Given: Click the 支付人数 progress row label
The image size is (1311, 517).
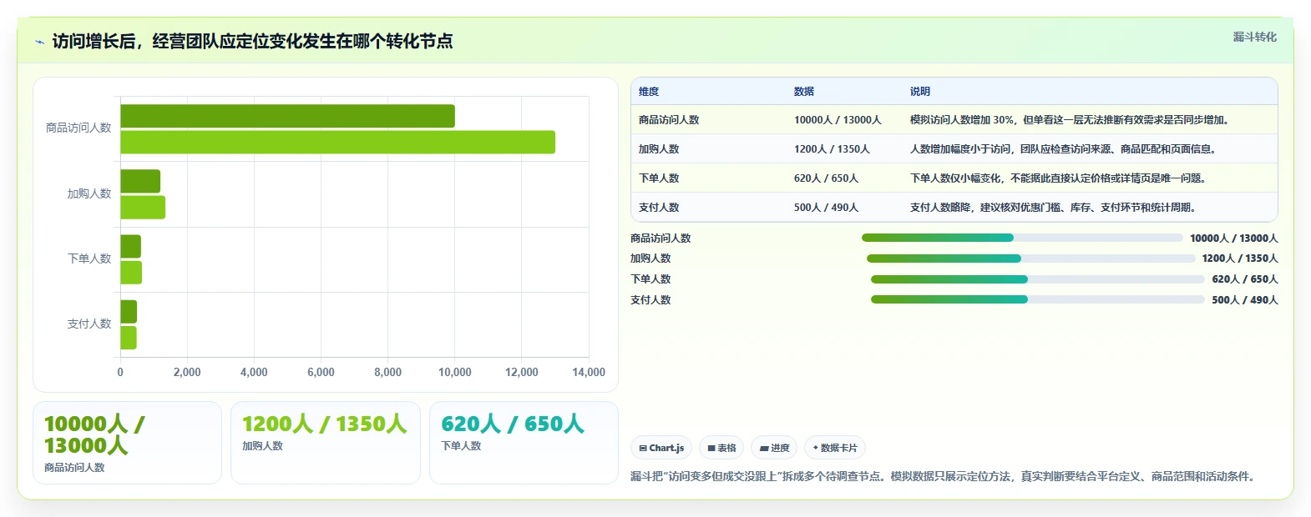Looking at the screenshot, I should click(650, 300).
